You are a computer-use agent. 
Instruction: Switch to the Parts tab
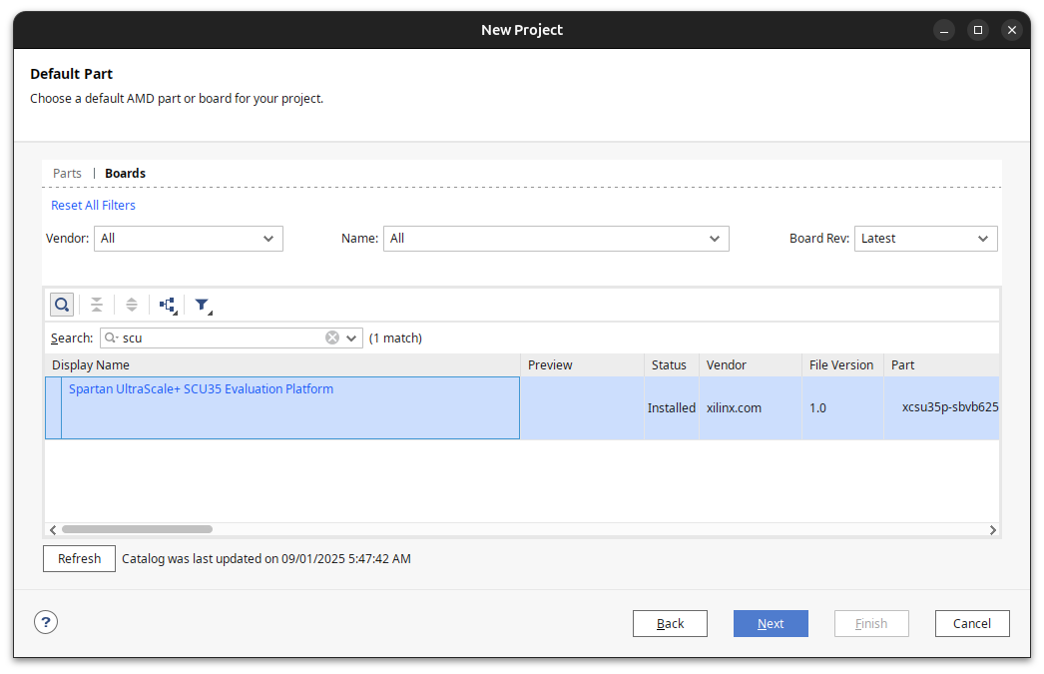point(67,174)
